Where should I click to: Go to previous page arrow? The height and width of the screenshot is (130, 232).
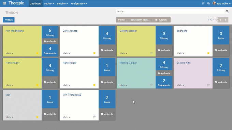pos(220,20)
